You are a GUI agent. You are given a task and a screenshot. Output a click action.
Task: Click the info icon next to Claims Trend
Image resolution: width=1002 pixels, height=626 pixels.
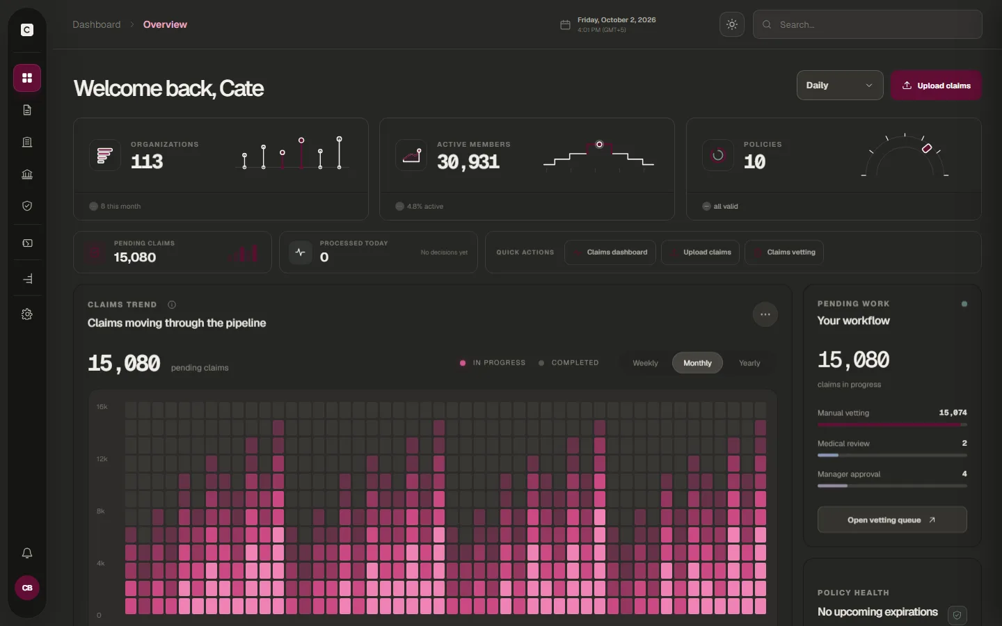click(x=172, y=305)
